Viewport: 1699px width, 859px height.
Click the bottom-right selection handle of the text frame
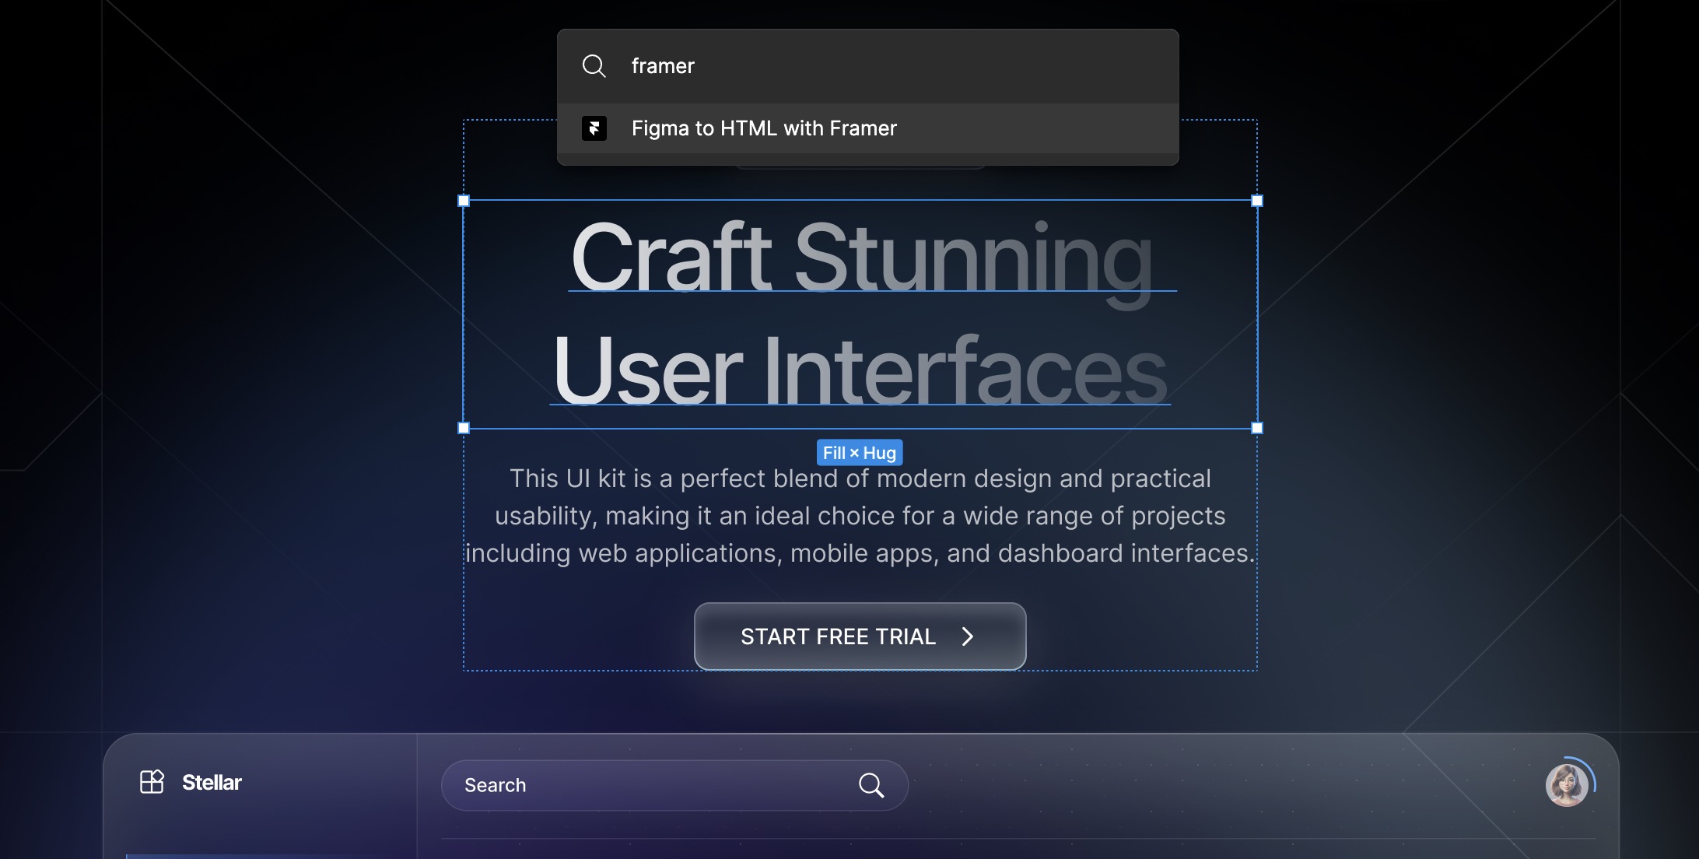coord(1256,427)
